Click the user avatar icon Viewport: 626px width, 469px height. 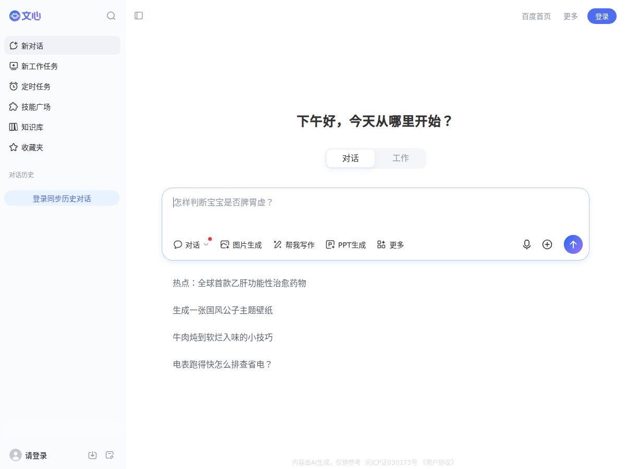(x=16, y=455)
